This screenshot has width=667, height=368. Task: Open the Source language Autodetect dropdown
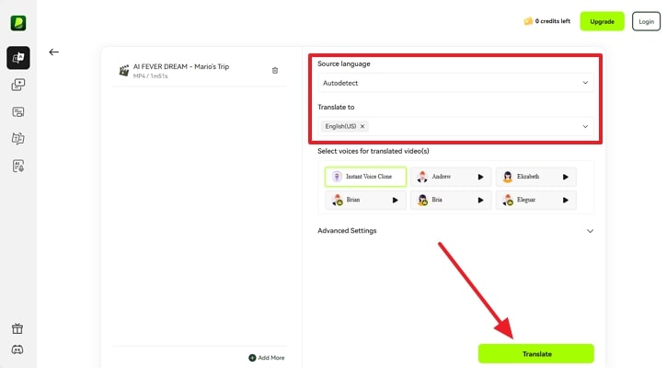(455, 83)
